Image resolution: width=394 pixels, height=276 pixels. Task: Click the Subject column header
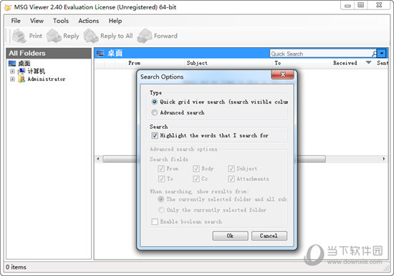pos(197,63)
